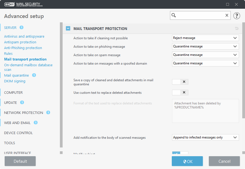Revert Mail Transport Protection settings via arrow icon
This screenshot has width=245, height=169.
(237, 28)
